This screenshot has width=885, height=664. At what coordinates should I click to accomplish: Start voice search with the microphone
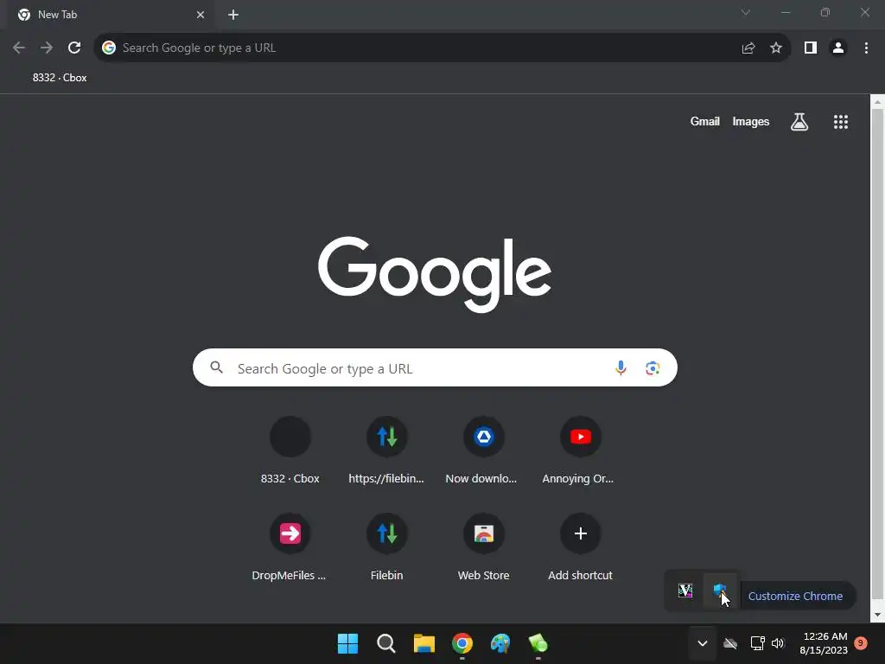[621, 368]
